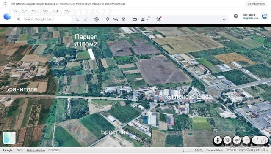Undo the last action
Image resolution: width=271 pixels, height=154 pixels.
pyautogui.click(x=77, y=19)
